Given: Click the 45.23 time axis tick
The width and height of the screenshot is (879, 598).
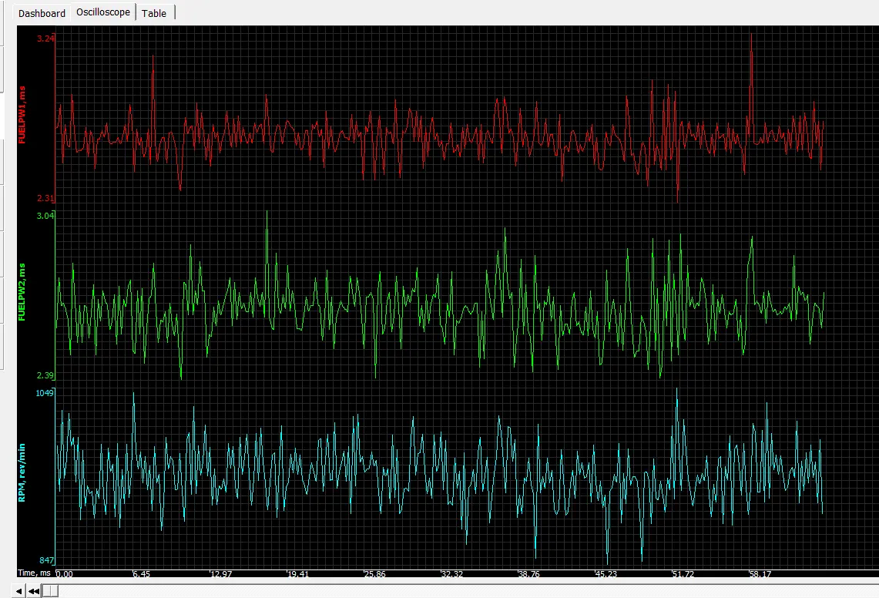Looking at the screenshot, I should tap(606, 574).
